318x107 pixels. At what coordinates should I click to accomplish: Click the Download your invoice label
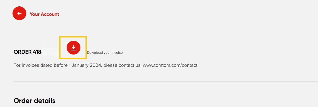tap(105, 53)
